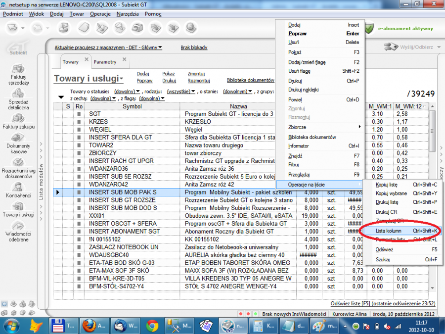Open the Dokumenty kasowe module icon
The height and width of the screenshot is (334, 445).
(x=18, y=138)
